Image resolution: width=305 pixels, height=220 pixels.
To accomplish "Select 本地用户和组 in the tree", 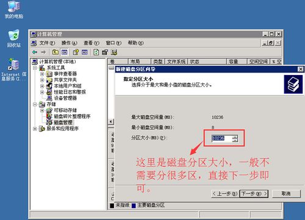I will (68, 86).
